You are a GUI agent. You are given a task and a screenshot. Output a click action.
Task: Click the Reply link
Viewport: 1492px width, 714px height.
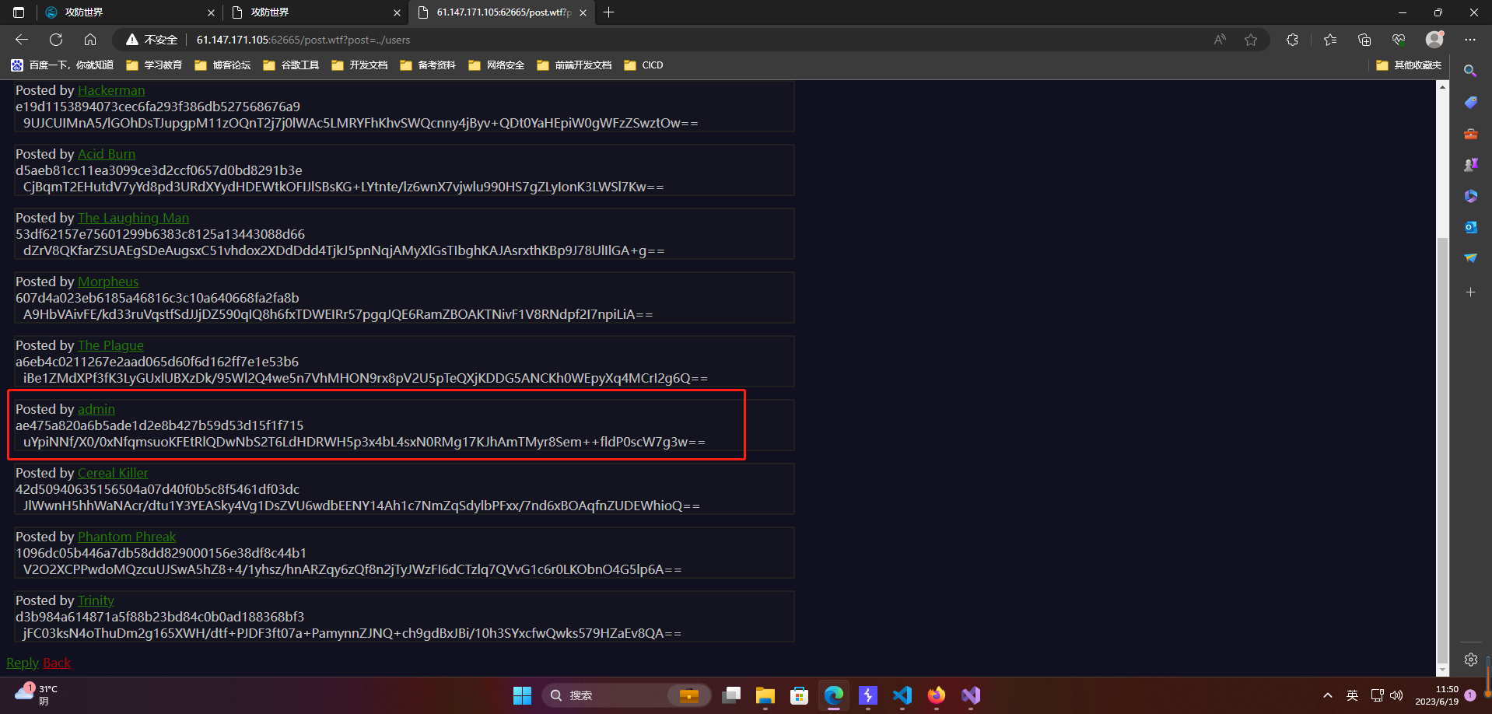point(23,663)
